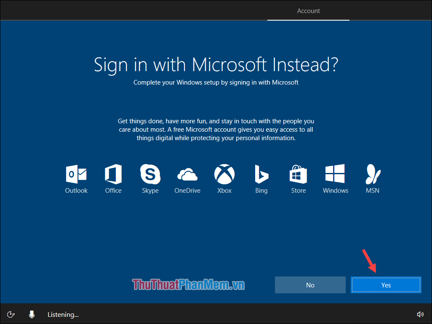Click the setup completion subtitle text

(x=216, y=82)
